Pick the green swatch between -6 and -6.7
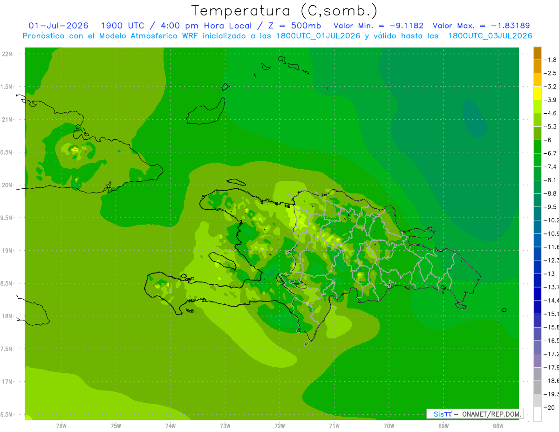559x432 pixels. coord(537,147)
